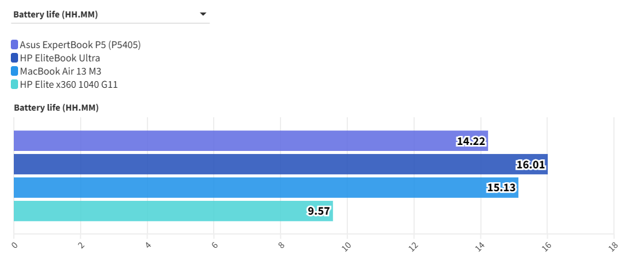Open the Battery life (HH.MM) dropdown
This screenshot has width=629, height=261.
[x=110, y=14]
